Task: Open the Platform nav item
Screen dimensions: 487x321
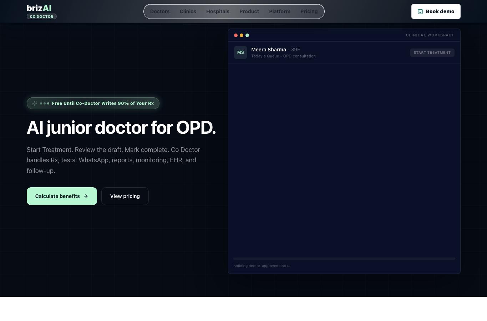Action: 280,11
